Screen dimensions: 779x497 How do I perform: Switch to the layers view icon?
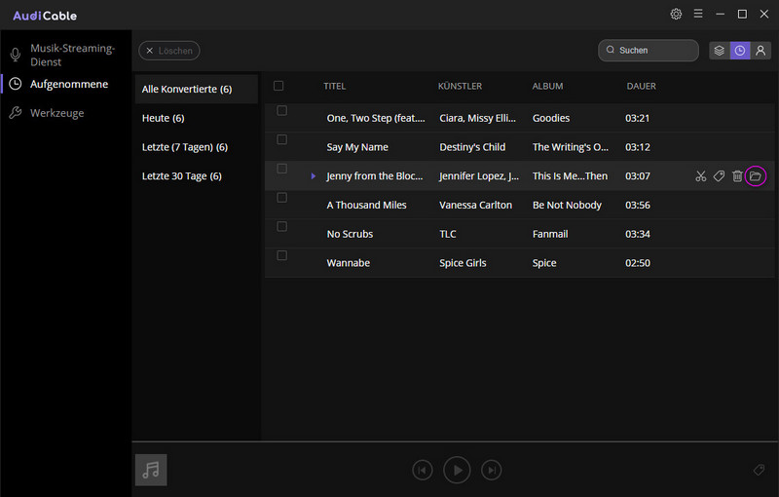719,51
